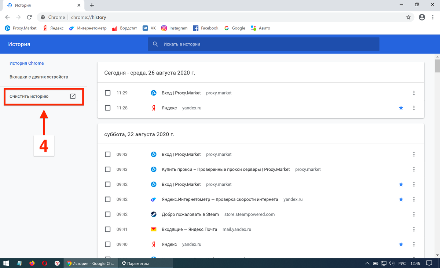Image resolution: width=440 pixels, height=268 pixels.
Task: Open the Chrome profile avatar
Action: (x=422, y=17)
